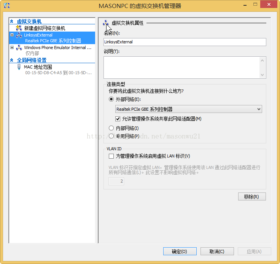280x264 pixels.
Task: Click the 确定(O) button
Action: tap(180, 251)
